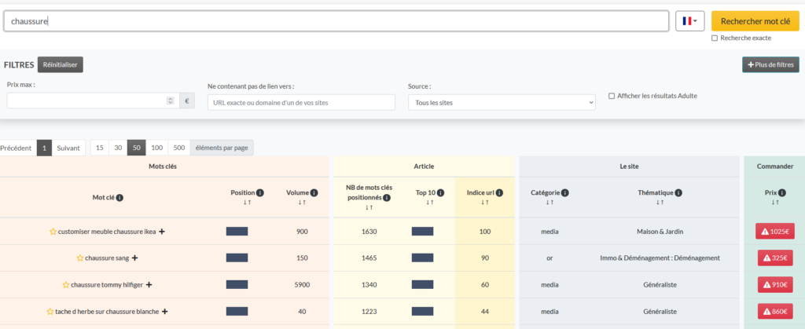Click the info icon next to 'Volume' header
The image size is (805, 329).
coord(314,192)
